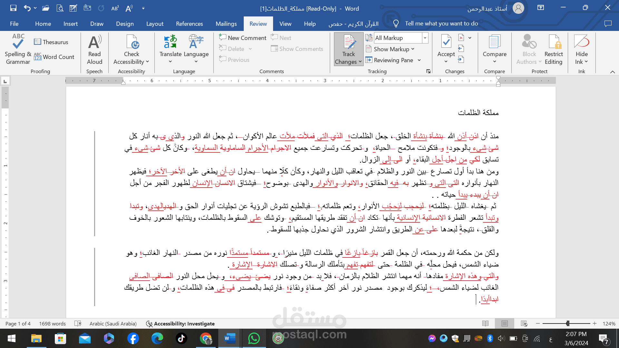Click Accessibility: Investigate in the status bar
619x348 pixels.
click(x=180, y=324)
